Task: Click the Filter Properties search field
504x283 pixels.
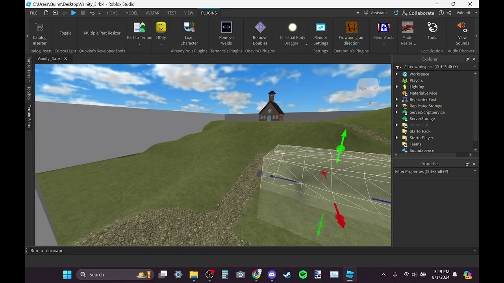Action: [436, 171]
